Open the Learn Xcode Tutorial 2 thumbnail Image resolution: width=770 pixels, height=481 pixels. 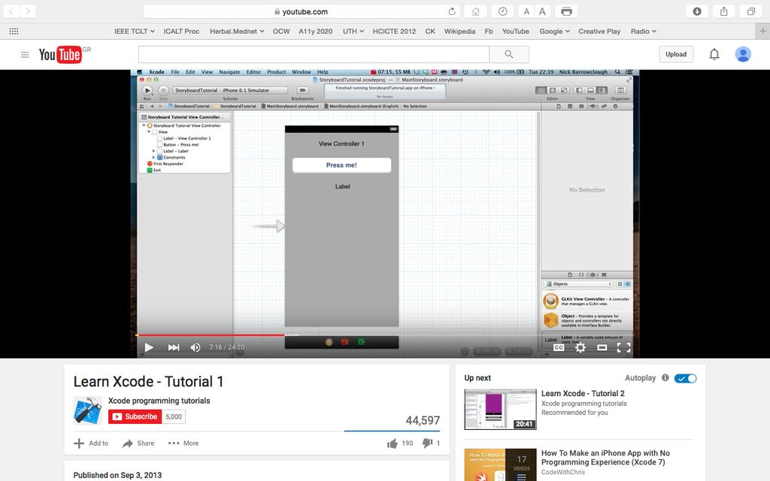pyautogui.click(x=500, y=410)
